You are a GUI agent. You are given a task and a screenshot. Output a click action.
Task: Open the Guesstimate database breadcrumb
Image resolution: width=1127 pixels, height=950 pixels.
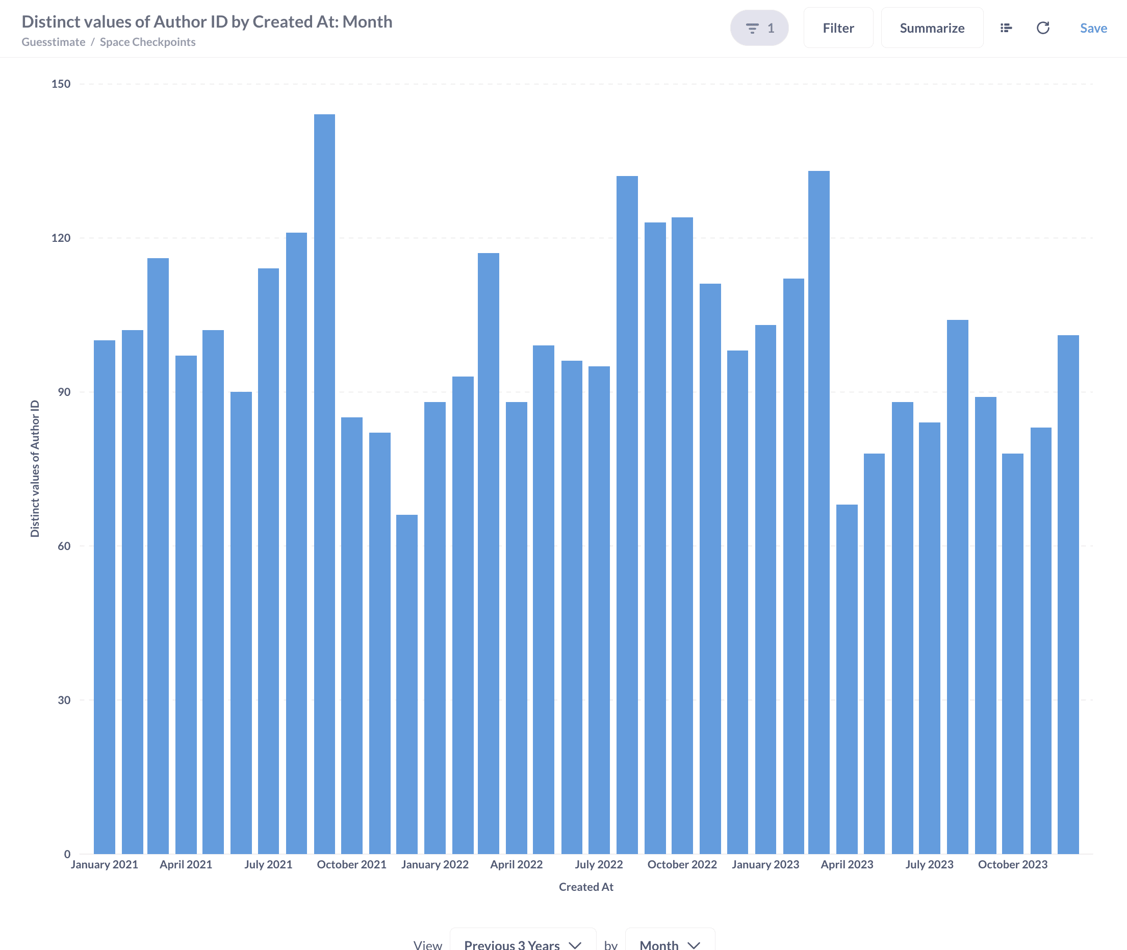[53, 42]
